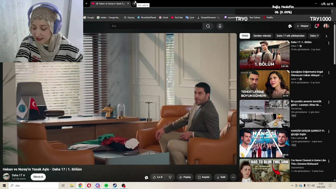Open the account avatar menu
Image resolution: width=336 pixels, height=189 pixels.
click(x=326, y=26)
